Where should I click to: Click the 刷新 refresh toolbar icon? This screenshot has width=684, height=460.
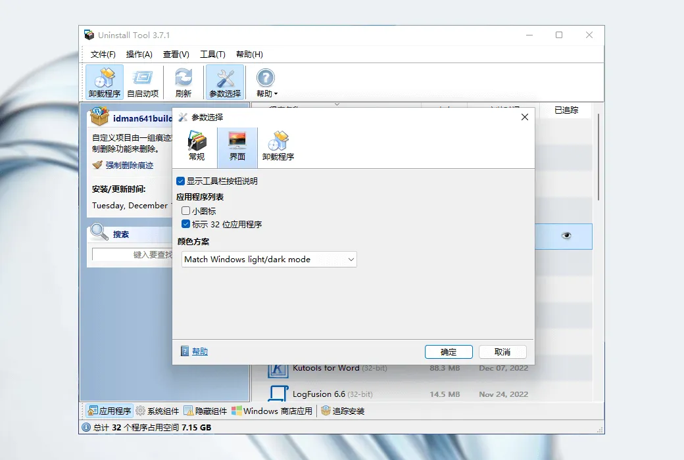tap(183, 82)
